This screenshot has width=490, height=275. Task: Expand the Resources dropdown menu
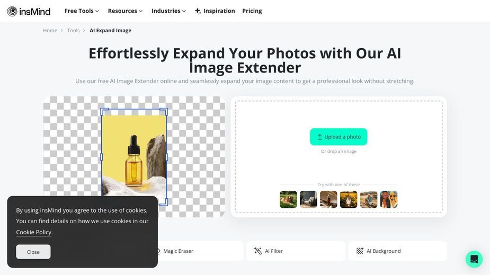click(125, 11)
